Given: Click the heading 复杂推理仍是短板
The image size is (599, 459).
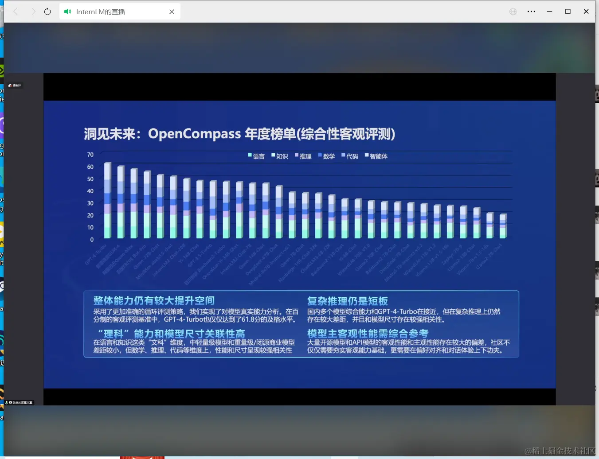Looking at the screenshot, I should (348, 301).
